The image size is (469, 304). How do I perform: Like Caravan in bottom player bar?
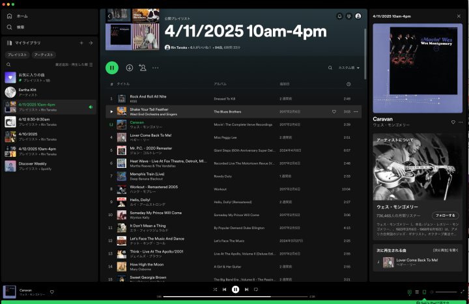[51, 292]
